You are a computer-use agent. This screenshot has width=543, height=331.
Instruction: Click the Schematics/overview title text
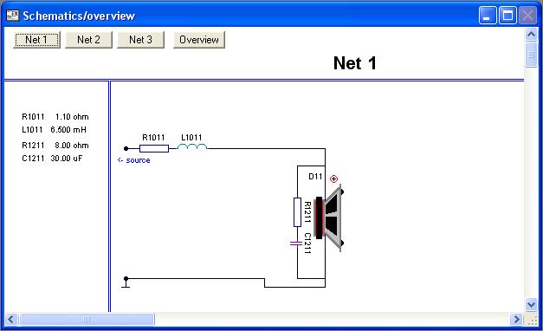point(79,16)
